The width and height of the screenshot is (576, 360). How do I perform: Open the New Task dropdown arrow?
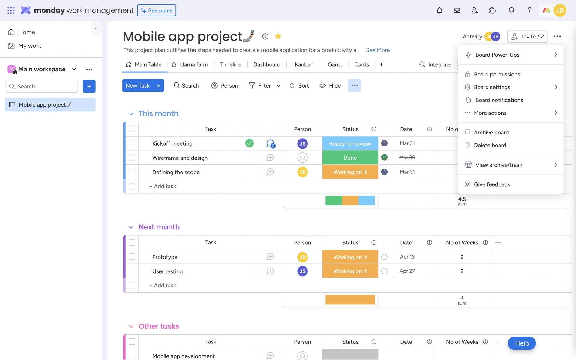coord(158,86)
